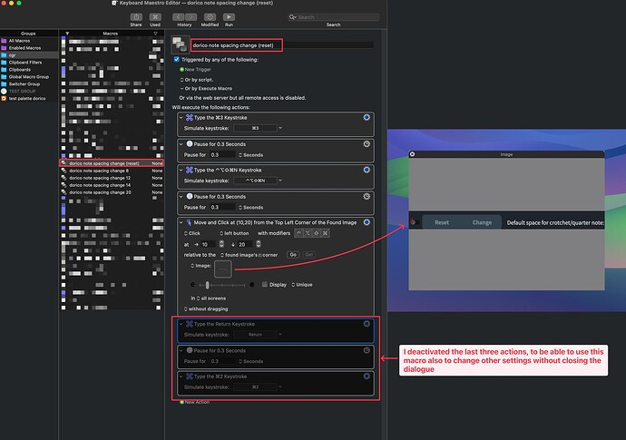Open the Click type popup
The height and width of the screenshot is (440, 626).
point(192,233)
